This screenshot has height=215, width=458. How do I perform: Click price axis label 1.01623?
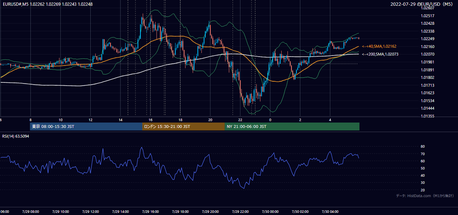[x=428, y=93]
